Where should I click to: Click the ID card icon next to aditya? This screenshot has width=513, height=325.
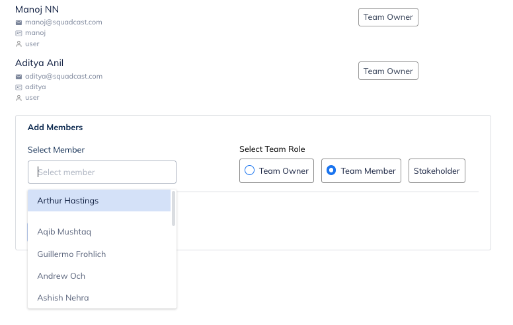tap(19, 87)
